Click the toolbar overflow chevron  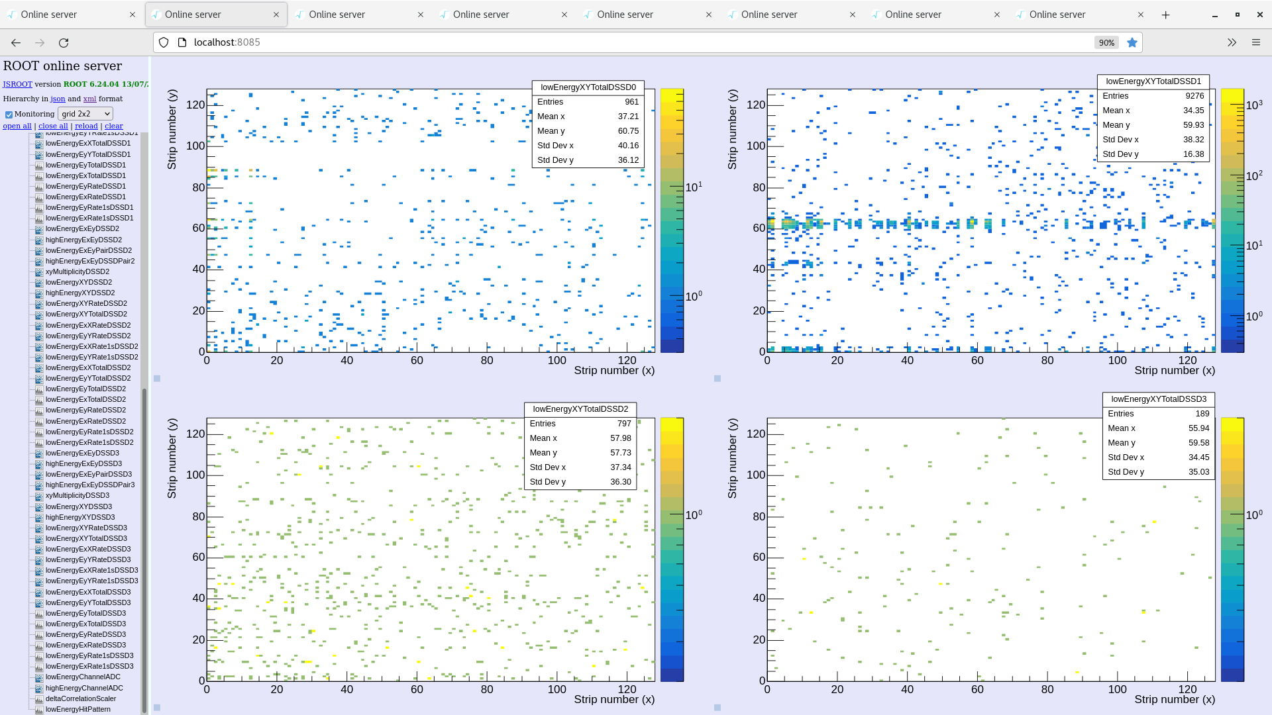[x=1231, y=42]
